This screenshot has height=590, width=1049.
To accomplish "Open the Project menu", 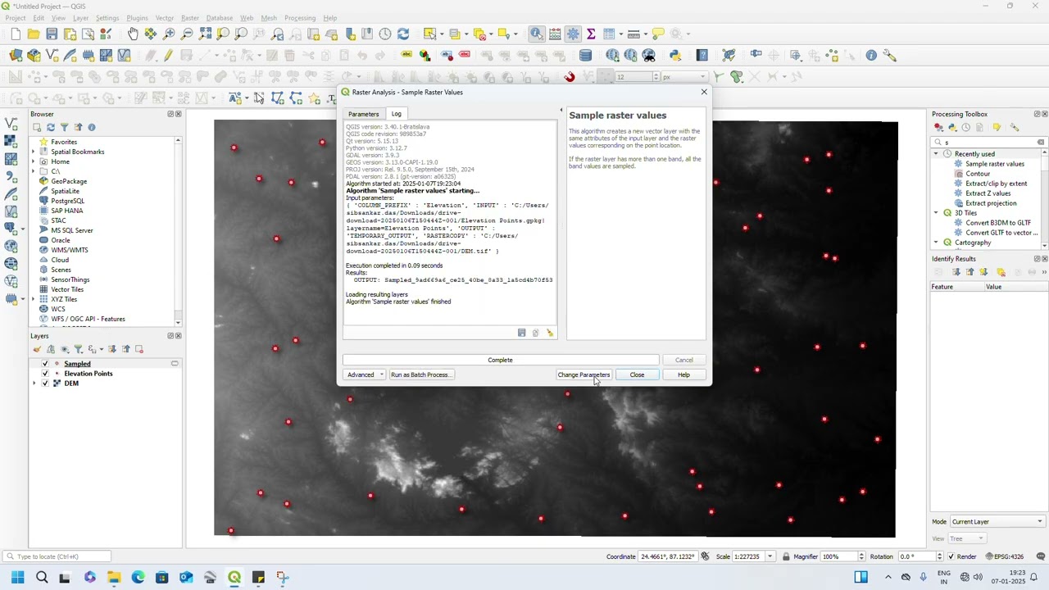I will [x=16, y=18].
